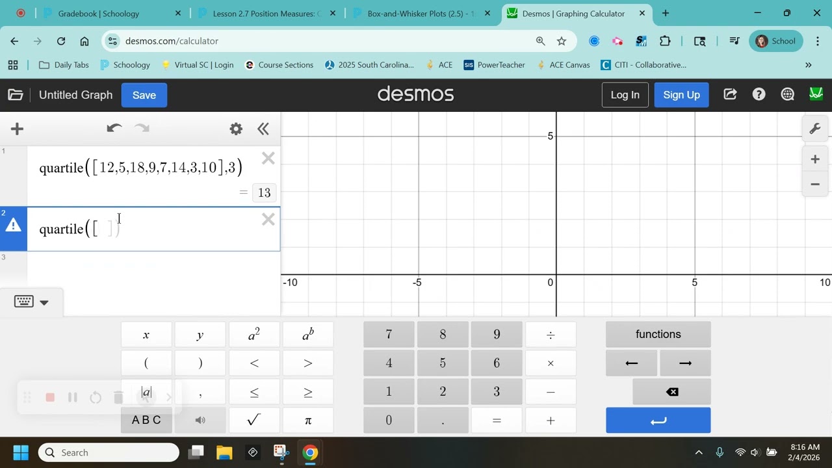Undo the last expression edit
The image size is (832, 468).
point(114,129)
